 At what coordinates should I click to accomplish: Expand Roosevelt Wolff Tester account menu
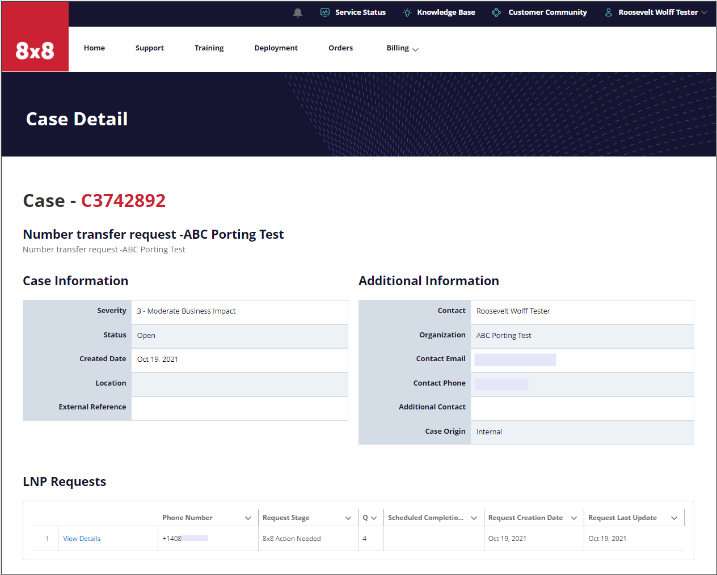[663, 12]
